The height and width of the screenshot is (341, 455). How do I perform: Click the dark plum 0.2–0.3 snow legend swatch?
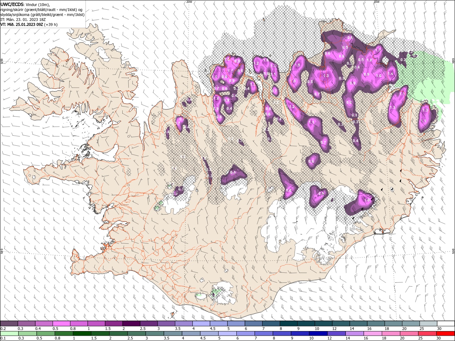(x=9, y=324)
